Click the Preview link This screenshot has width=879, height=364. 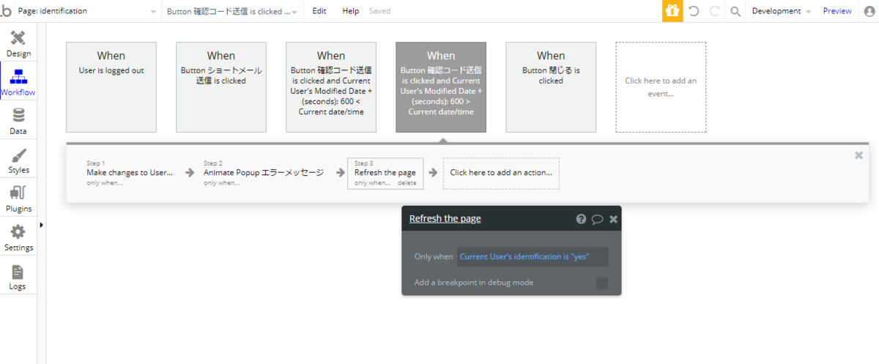pyautogui.click(x=837, y=11)
